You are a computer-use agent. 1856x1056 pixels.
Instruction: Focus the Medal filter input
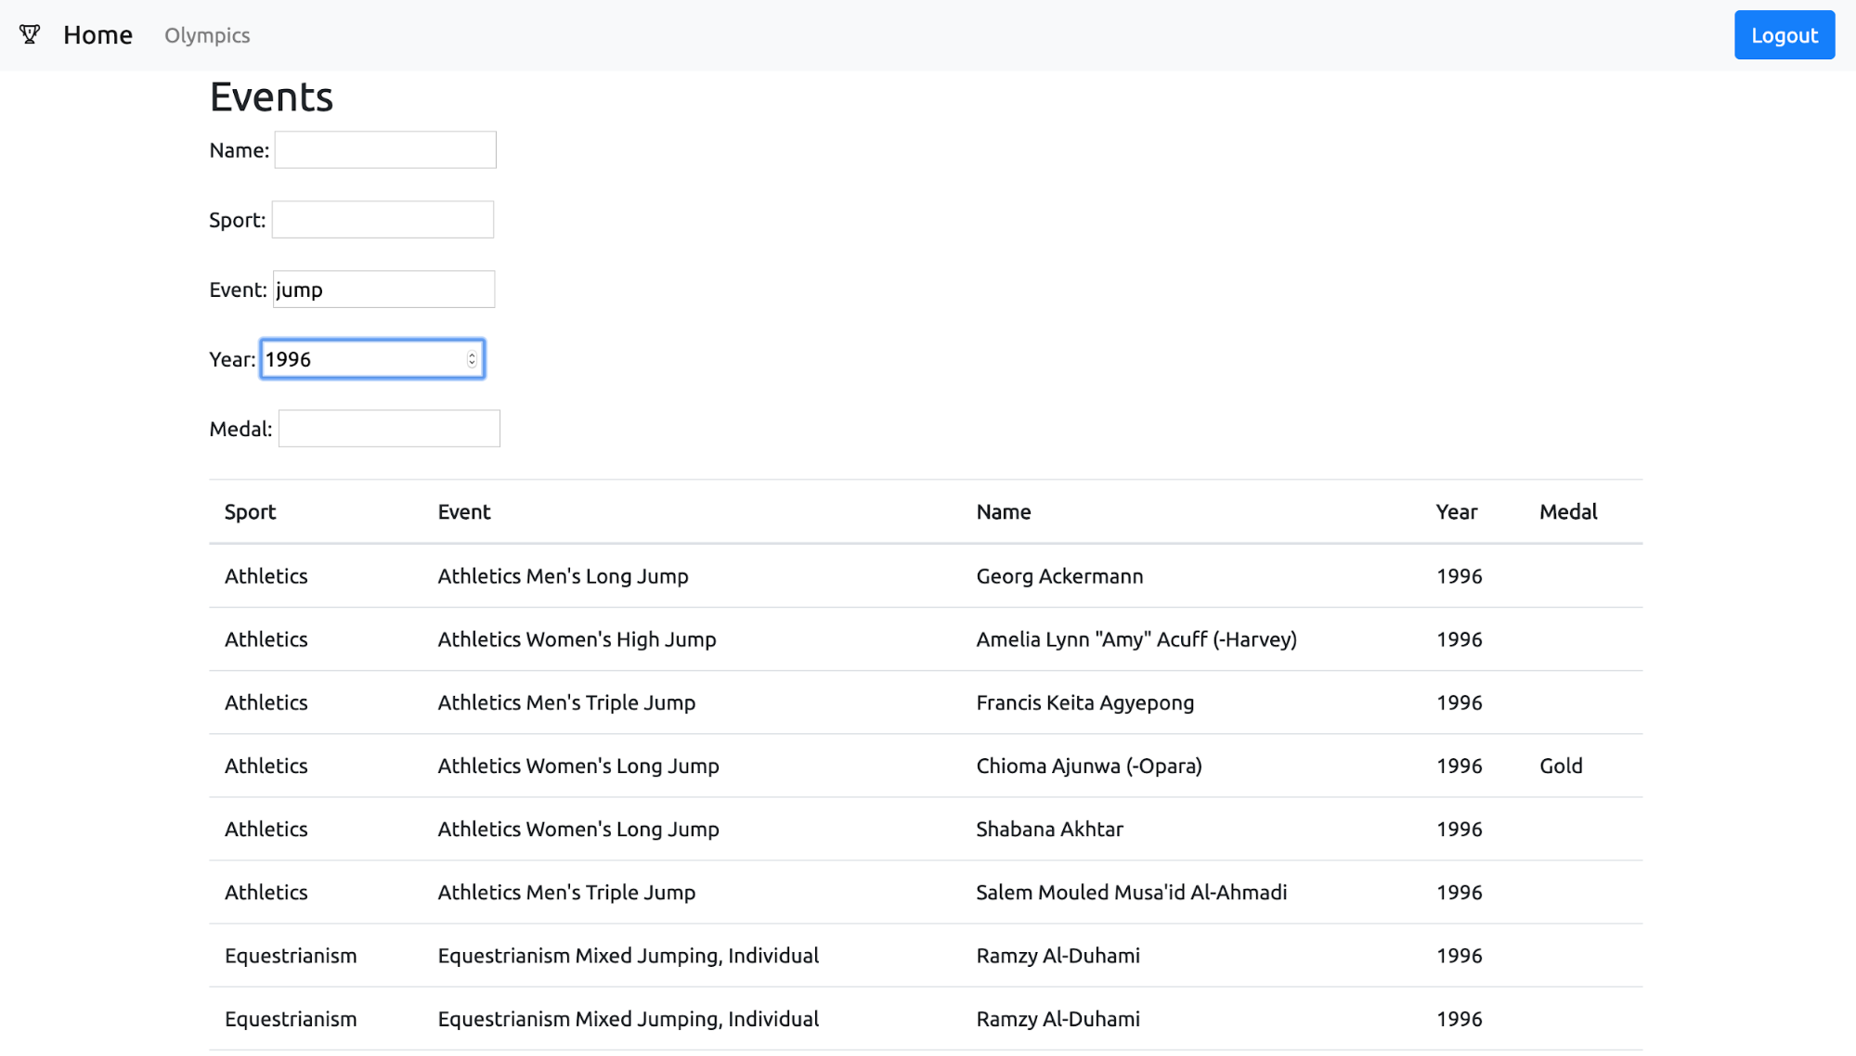click(x=389, y=429)
